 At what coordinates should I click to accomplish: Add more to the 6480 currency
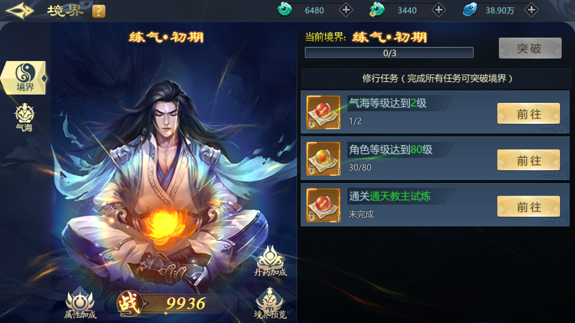point(346,10)
